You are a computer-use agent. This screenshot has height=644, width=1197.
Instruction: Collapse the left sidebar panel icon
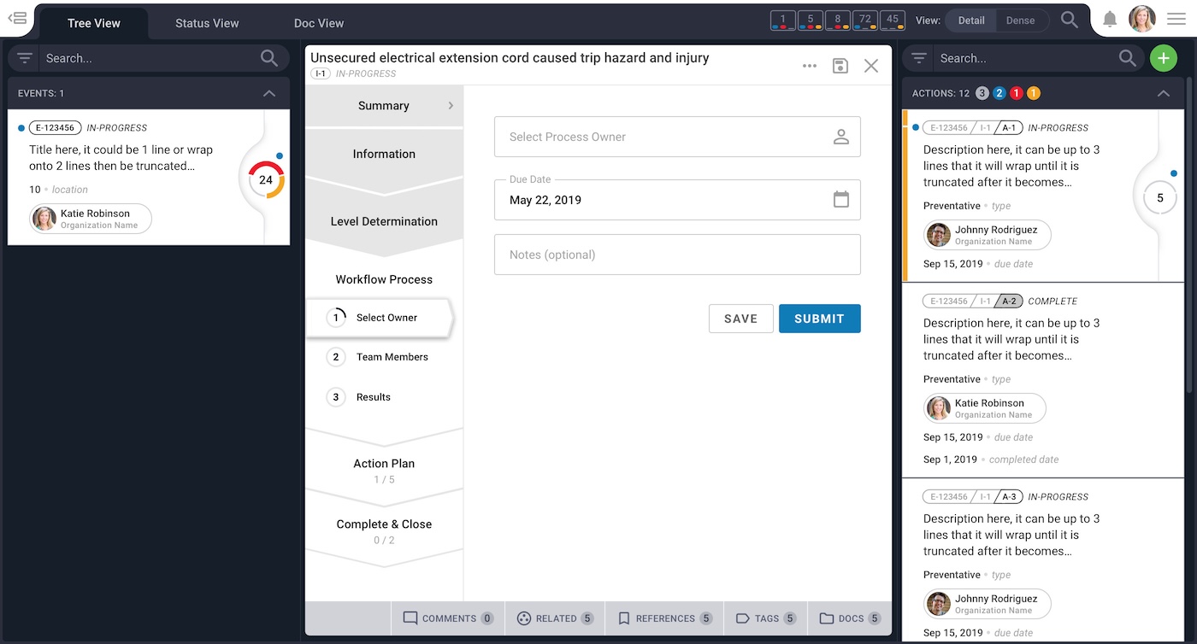coord(17,18)
